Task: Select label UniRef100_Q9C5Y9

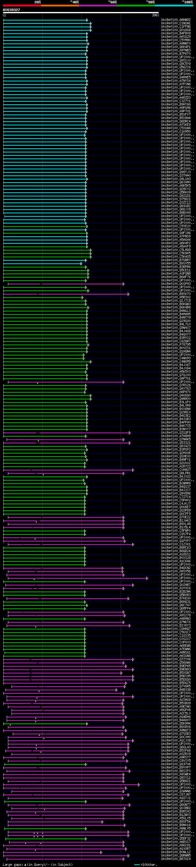Action: pyautogui.click(x=176, y=64)
